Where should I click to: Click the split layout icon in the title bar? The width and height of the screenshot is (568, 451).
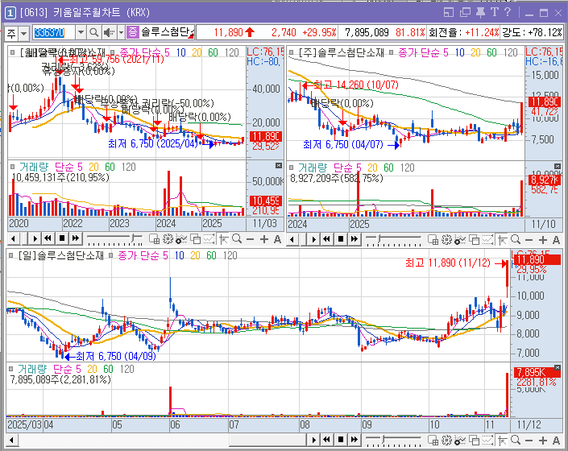(x=449, y=13)
